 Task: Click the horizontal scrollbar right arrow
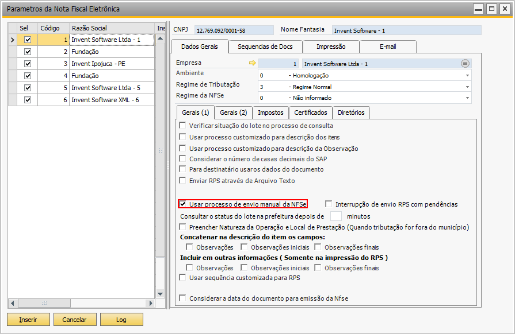click(150, 303)
